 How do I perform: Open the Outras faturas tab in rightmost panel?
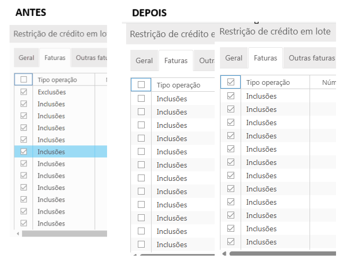[x=312, y=58]
